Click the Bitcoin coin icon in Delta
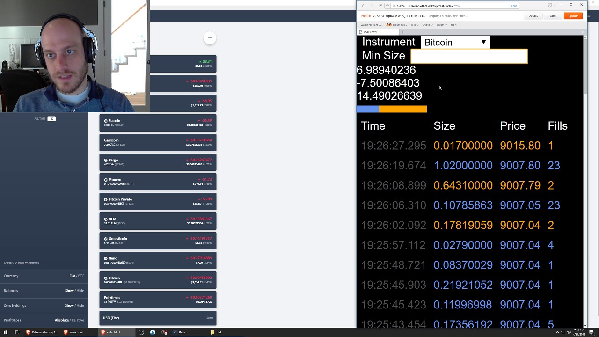 106,278
